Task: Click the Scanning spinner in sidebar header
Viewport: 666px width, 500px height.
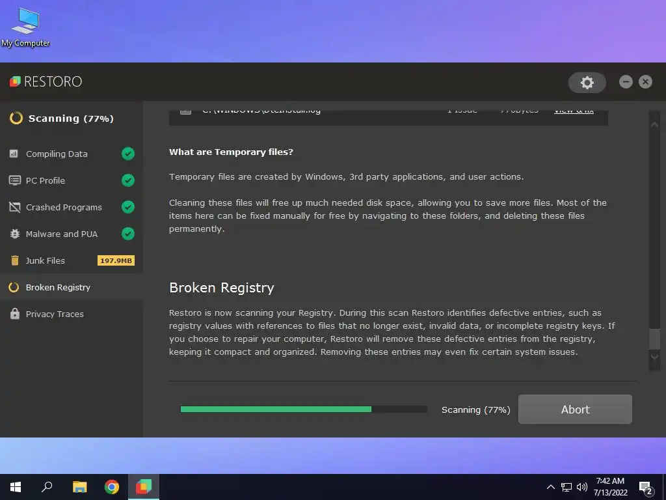Action: click(16, 118)
